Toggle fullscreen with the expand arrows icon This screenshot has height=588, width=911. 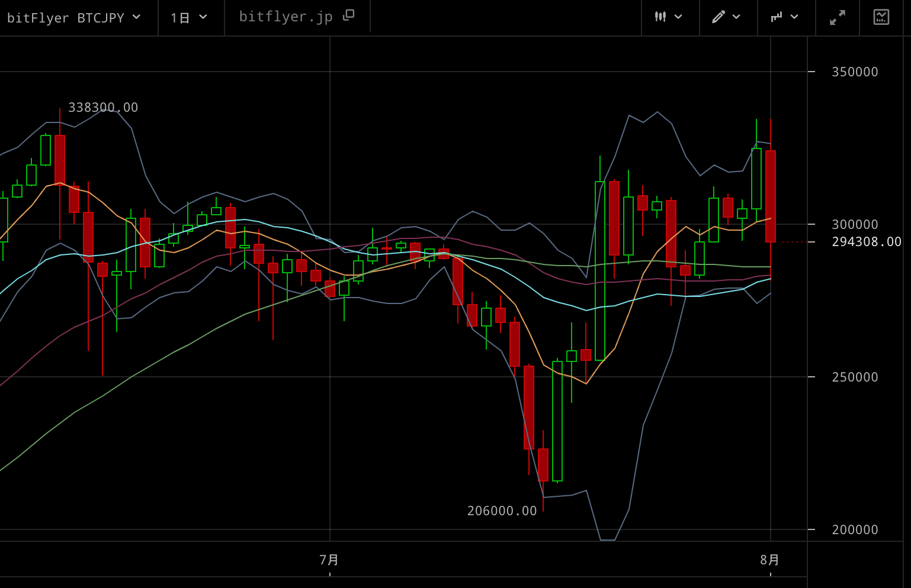[838, 17]
